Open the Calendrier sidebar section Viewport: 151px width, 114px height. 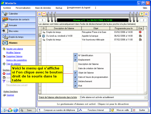coord(18,14)
